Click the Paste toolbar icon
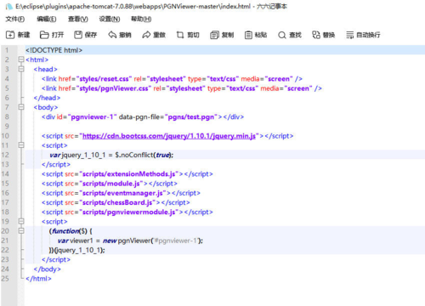425x306 pixels. (x=248, y=35)
